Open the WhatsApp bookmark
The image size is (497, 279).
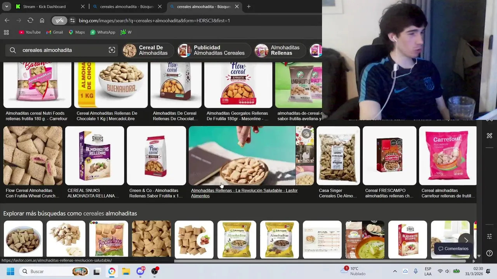tap(103, 32)
